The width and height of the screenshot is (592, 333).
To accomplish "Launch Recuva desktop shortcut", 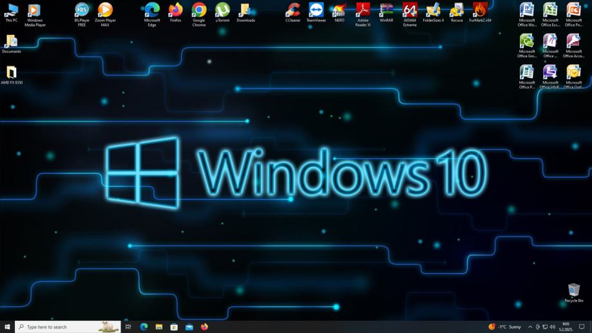I will [457, 12].
